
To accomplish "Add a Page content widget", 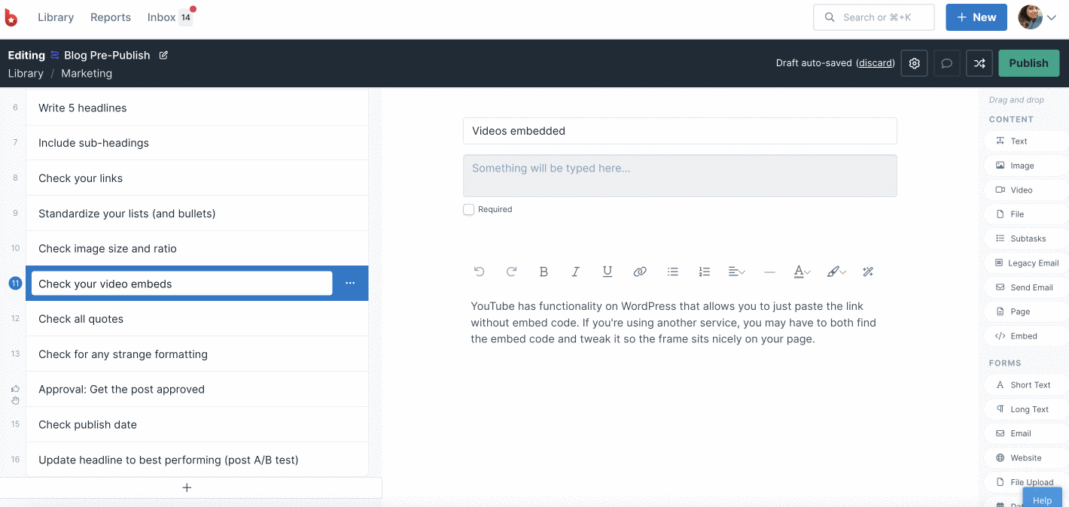I will click(x=1027, y=311).
